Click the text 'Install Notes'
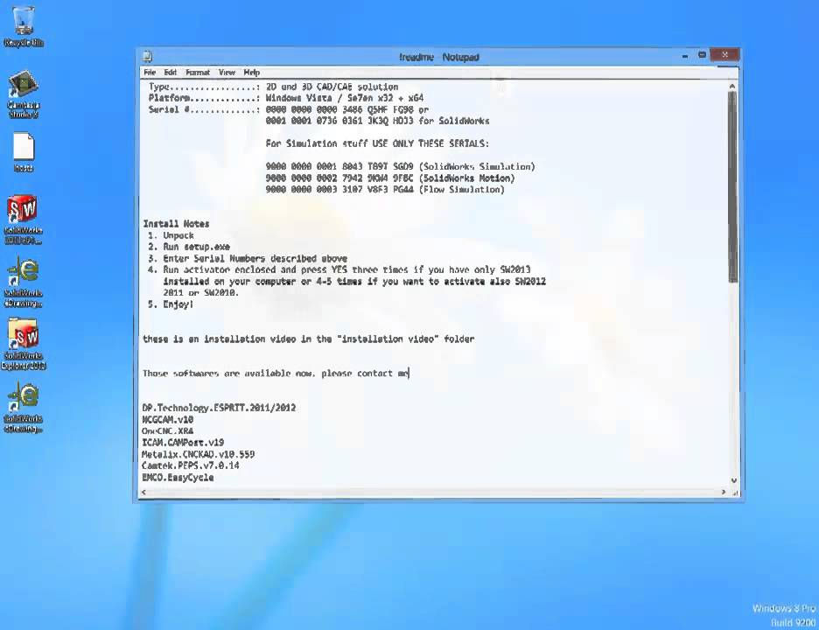 point(176,224)
